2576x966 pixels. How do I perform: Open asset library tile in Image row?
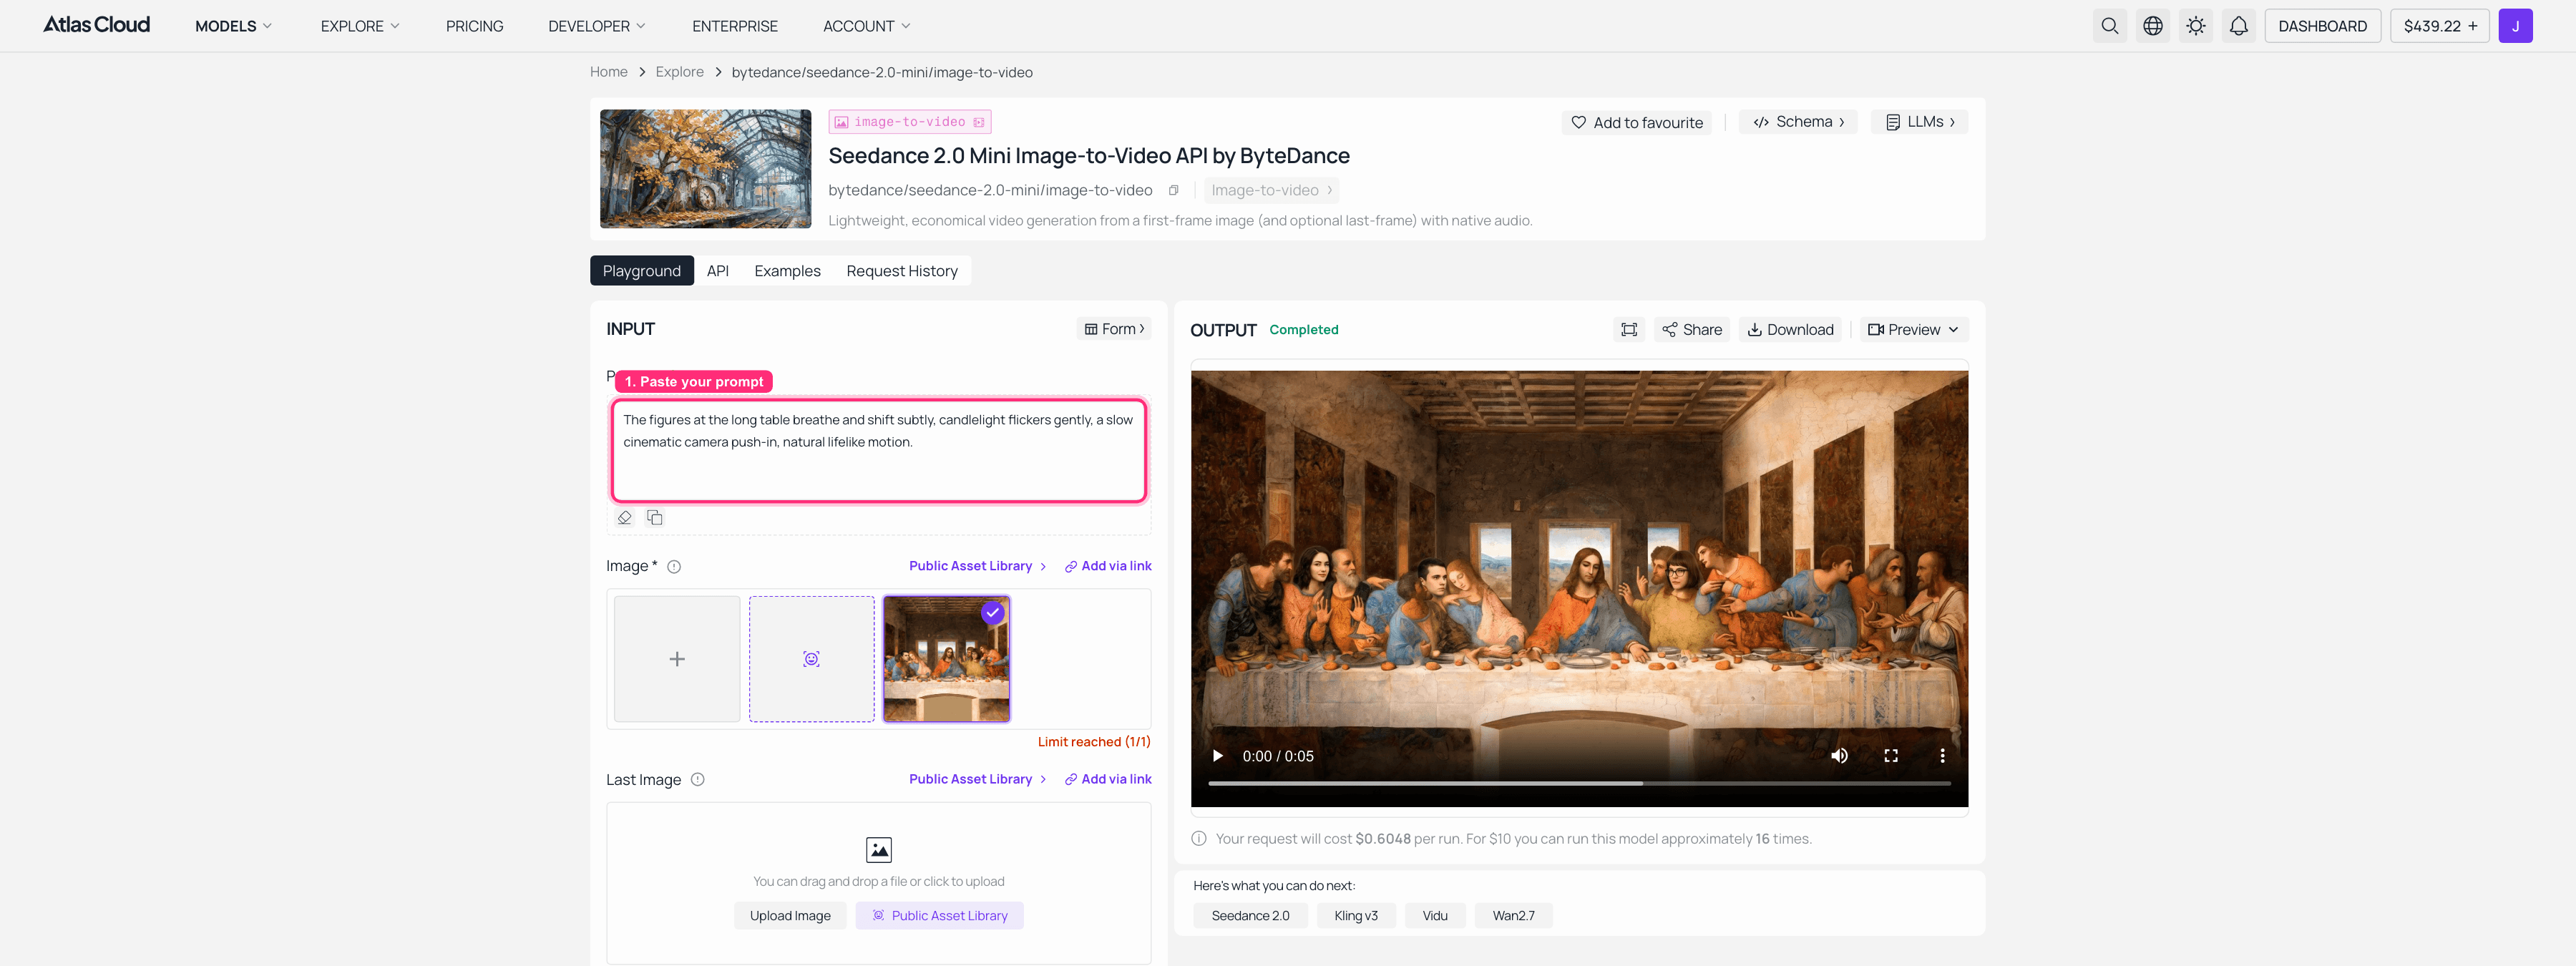(x=811, y=659)
